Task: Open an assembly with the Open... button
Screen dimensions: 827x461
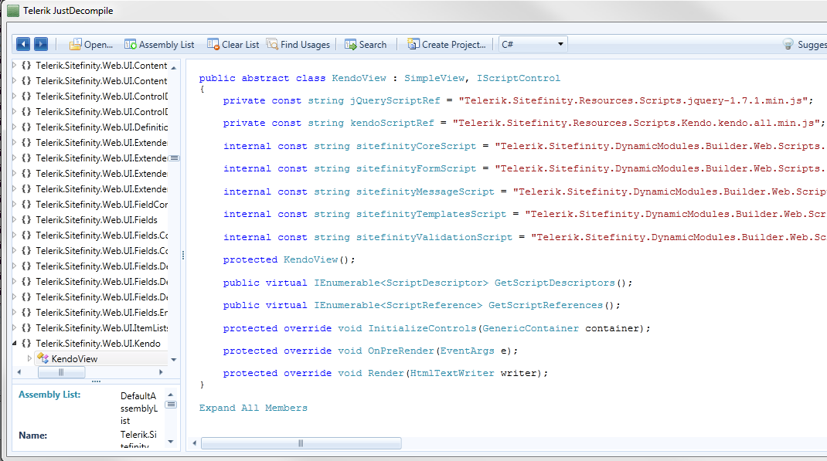Action: pos(90,45)
